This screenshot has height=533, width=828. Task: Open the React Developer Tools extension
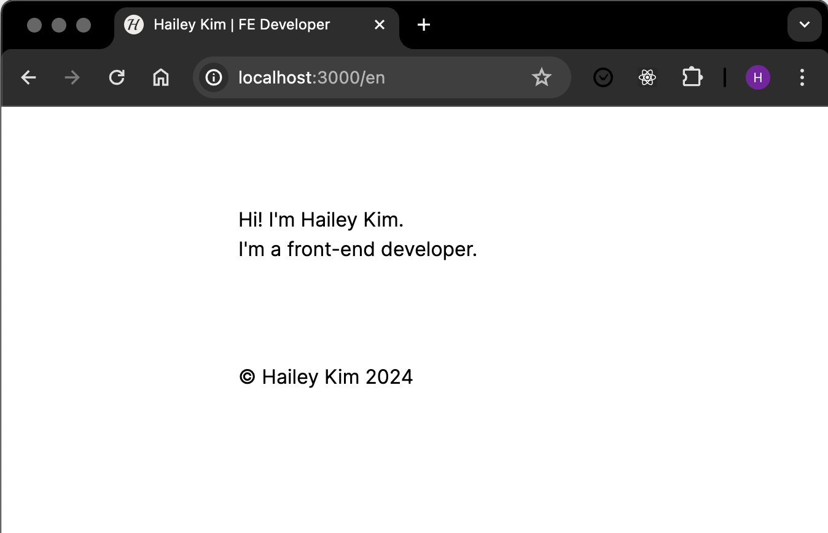click(647, 77)
